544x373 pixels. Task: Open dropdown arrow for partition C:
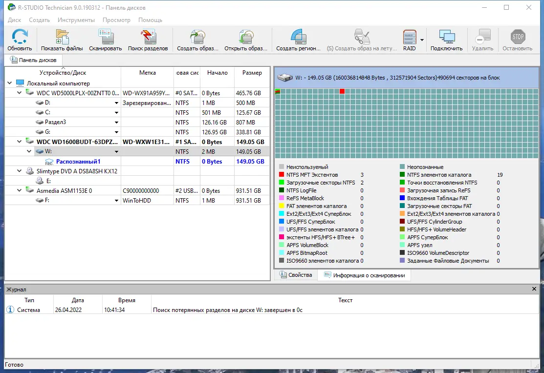[x=116, y=113]
